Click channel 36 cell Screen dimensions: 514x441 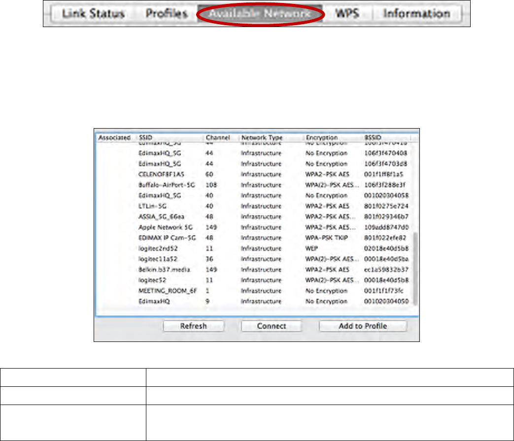point(209,259)
